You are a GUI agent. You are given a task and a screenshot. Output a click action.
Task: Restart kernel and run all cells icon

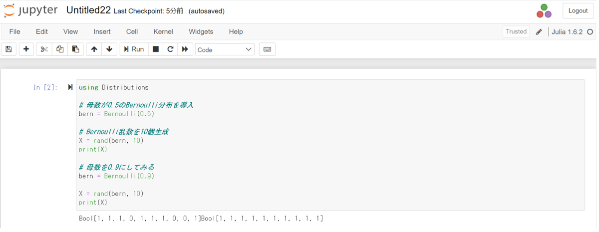coord(185,49)
